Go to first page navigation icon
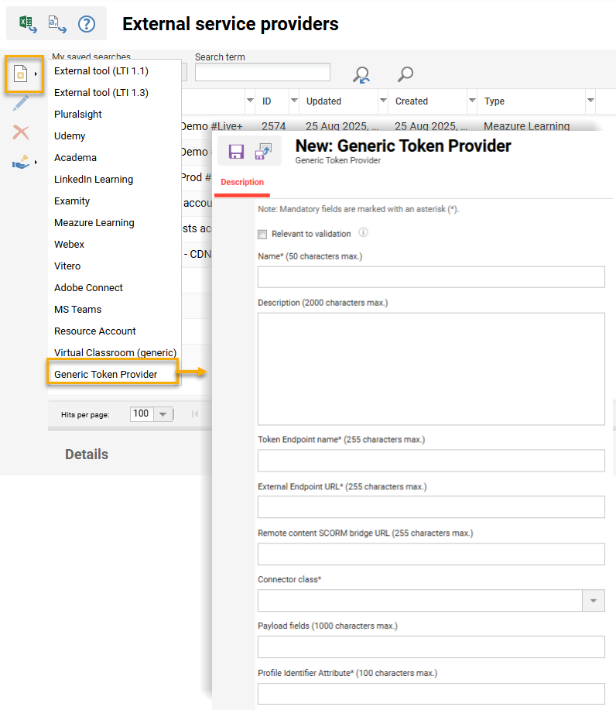The height and width of the screenshot is (710, 616). [194, 414]
